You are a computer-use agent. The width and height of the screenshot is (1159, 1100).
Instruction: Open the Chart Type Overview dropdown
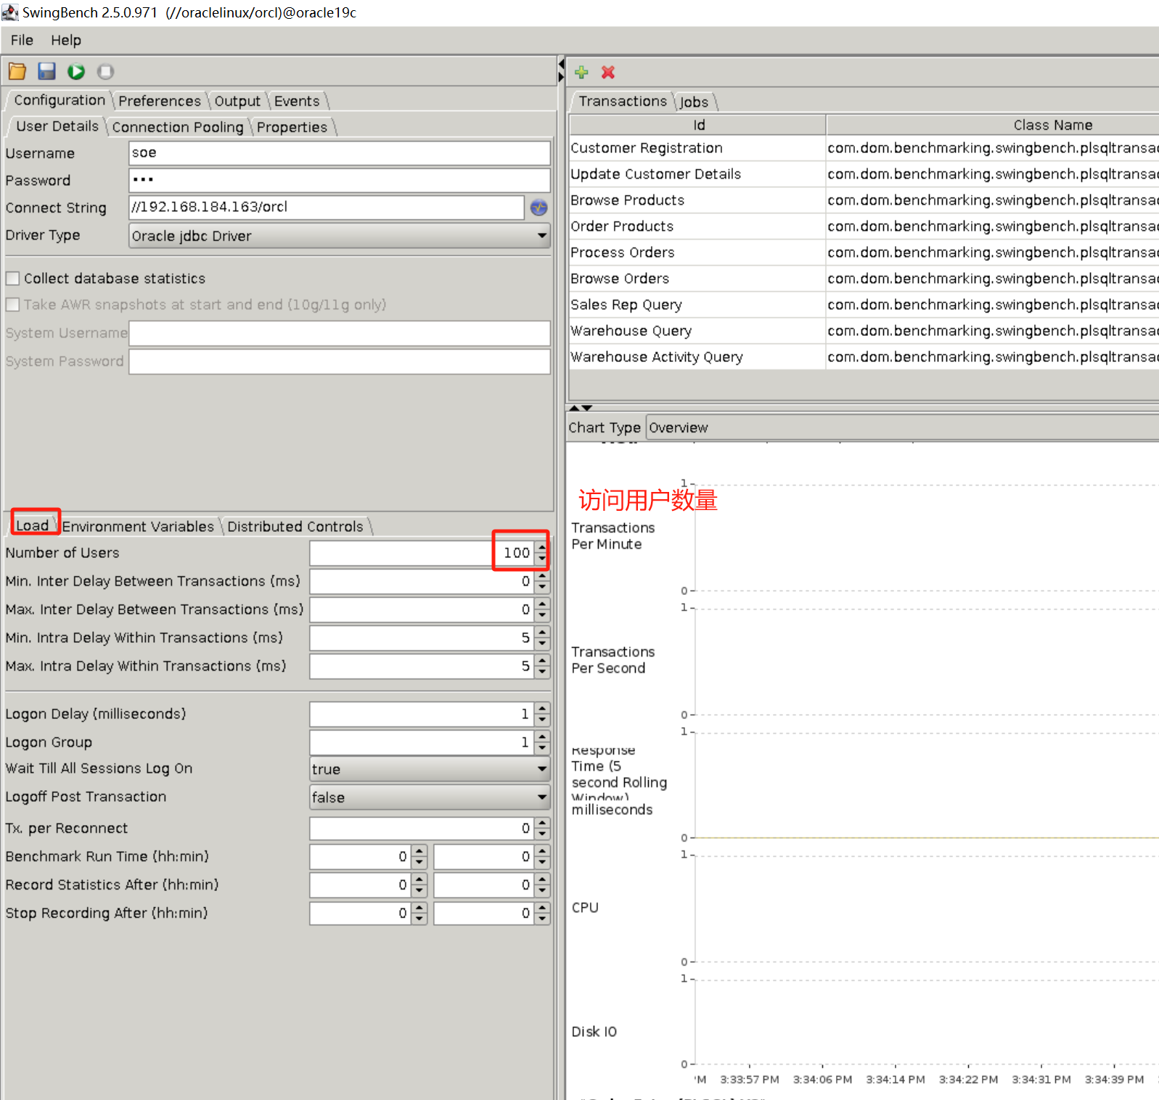pyautogui.click(x=902, y=428)
